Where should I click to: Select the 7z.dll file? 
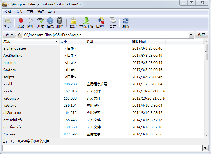8,84
